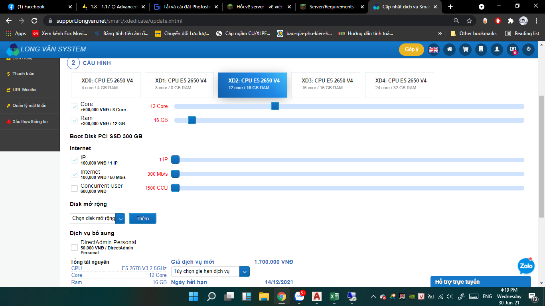Click the Core slider handle
545x306 pixels.
(x=275, y=106)
